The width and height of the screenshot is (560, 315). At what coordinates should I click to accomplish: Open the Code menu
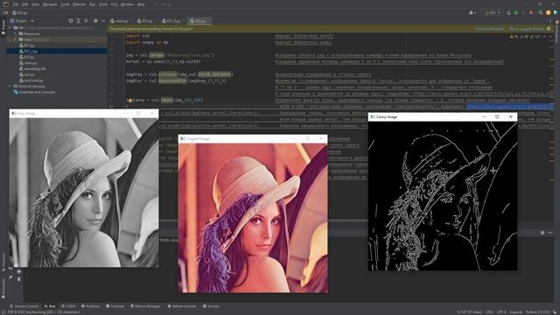[x=65, y=4]
